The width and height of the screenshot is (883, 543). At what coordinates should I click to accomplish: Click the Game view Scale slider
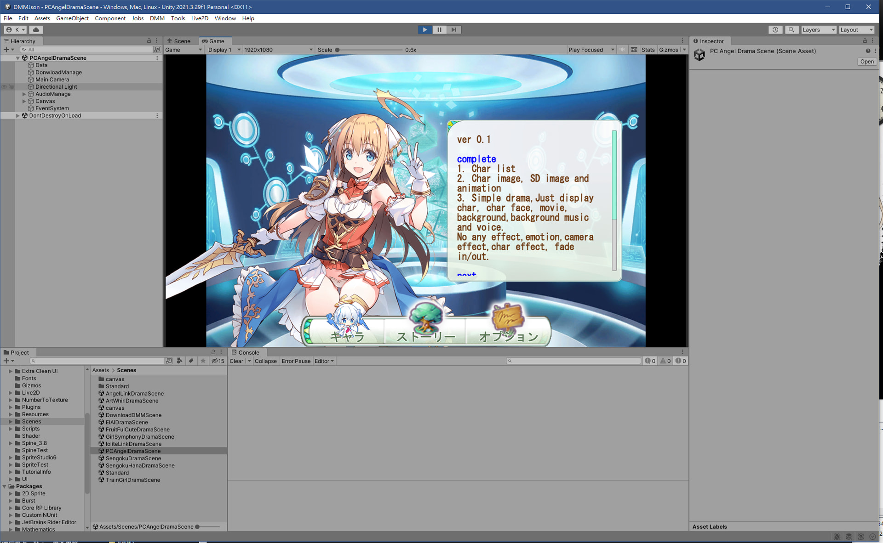[x=369, y=50]
